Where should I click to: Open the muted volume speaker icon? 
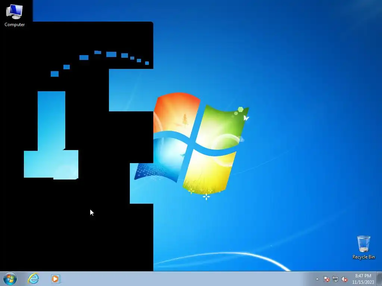(344, 279)
